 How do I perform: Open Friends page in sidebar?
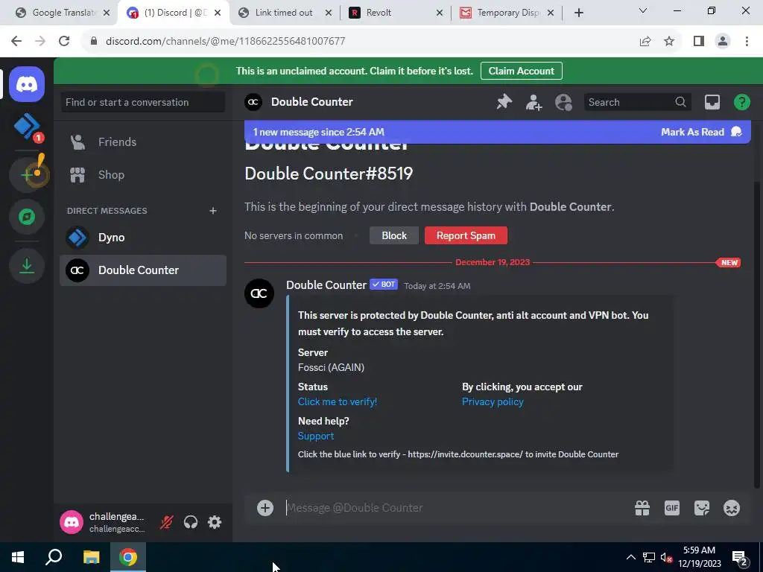tap(143, 142)
